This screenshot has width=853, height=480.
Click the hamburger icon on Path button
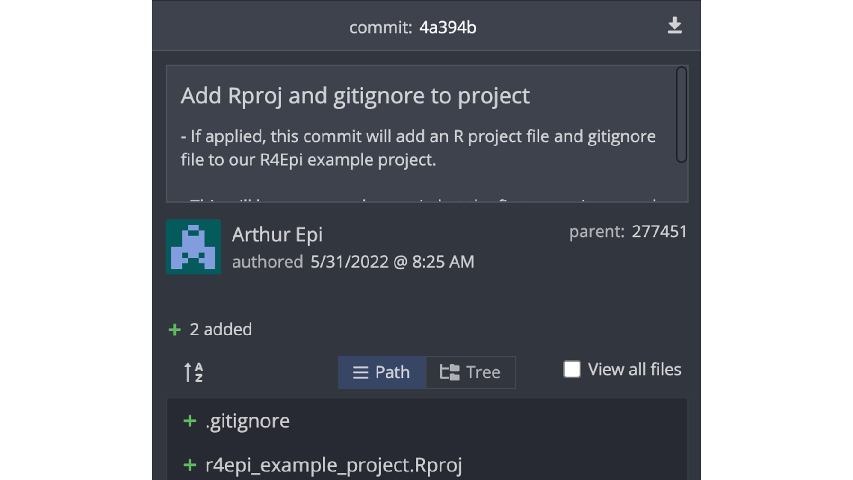(x=360, y=372)
